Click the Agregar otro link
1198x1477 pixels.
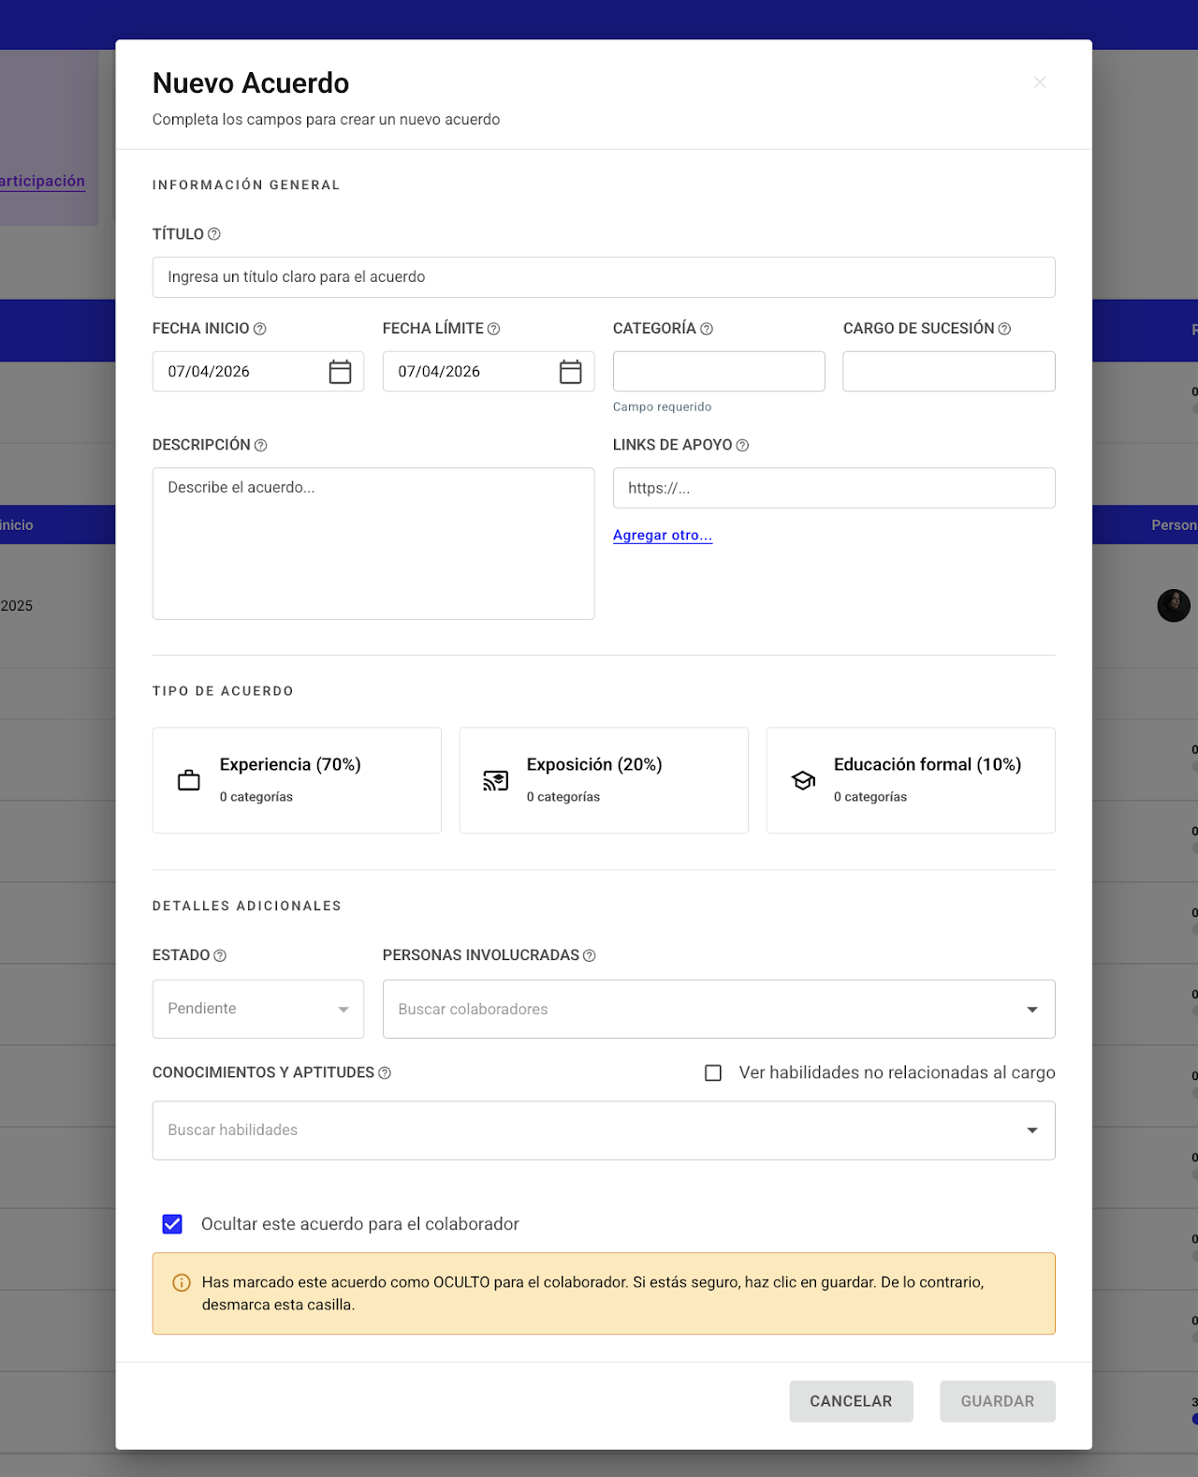click(663, 536)
